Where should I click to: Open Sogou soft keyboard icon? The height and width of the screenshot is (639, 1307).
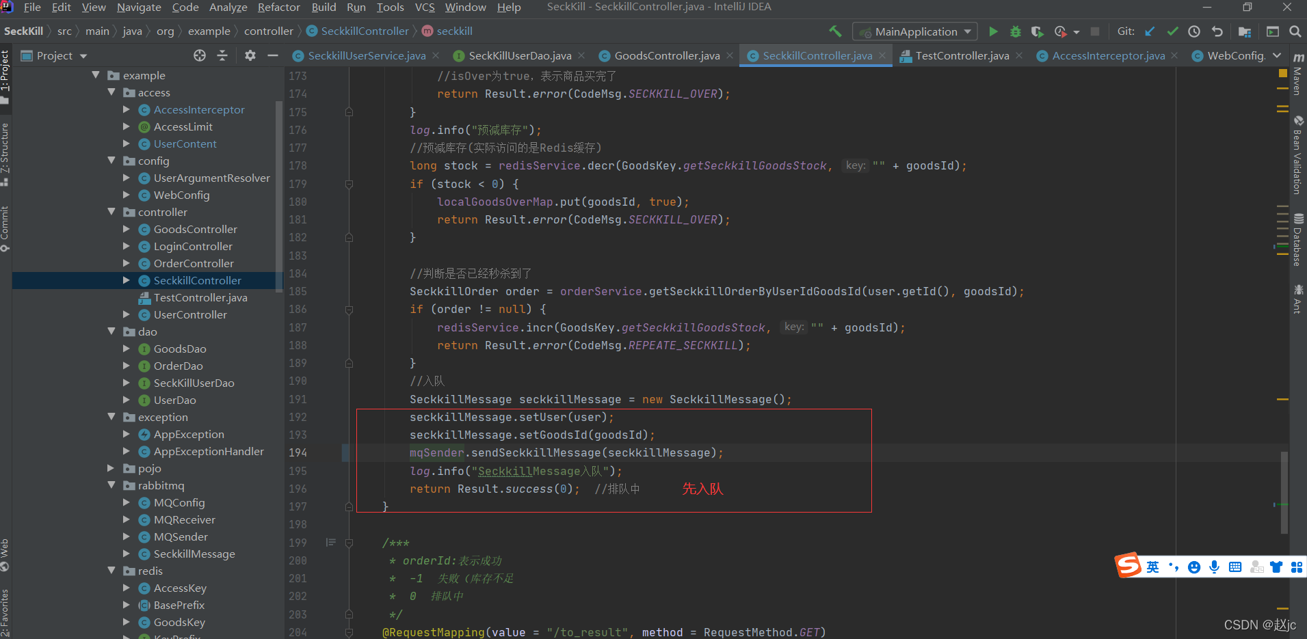click(x=1235, y=567)
